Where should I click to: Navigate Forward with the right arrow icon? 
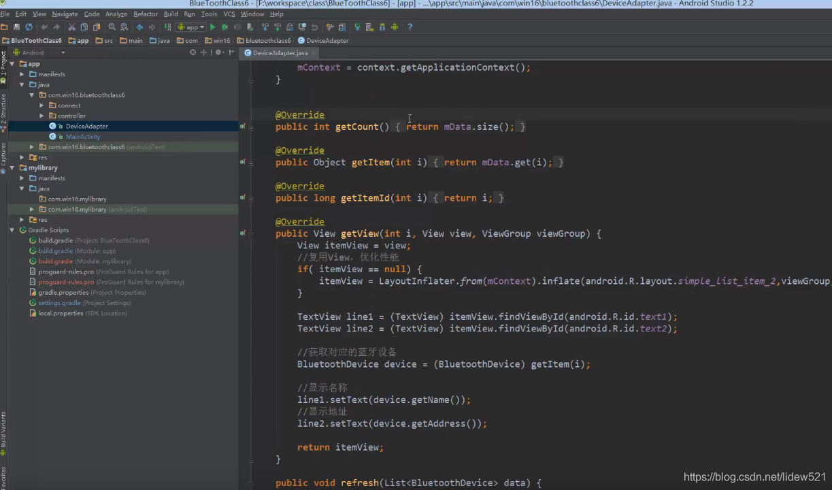pos(152,27)
